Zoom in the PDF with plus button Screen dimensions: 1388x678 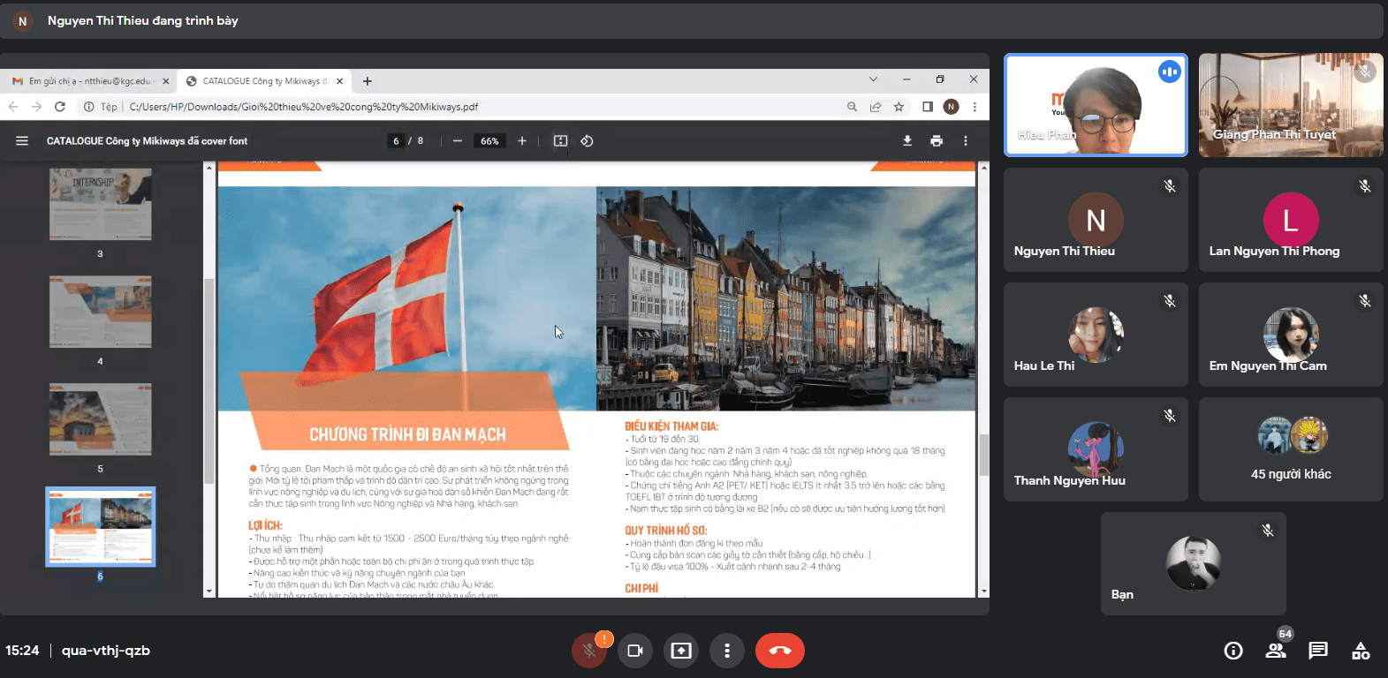tap(522, 141)
